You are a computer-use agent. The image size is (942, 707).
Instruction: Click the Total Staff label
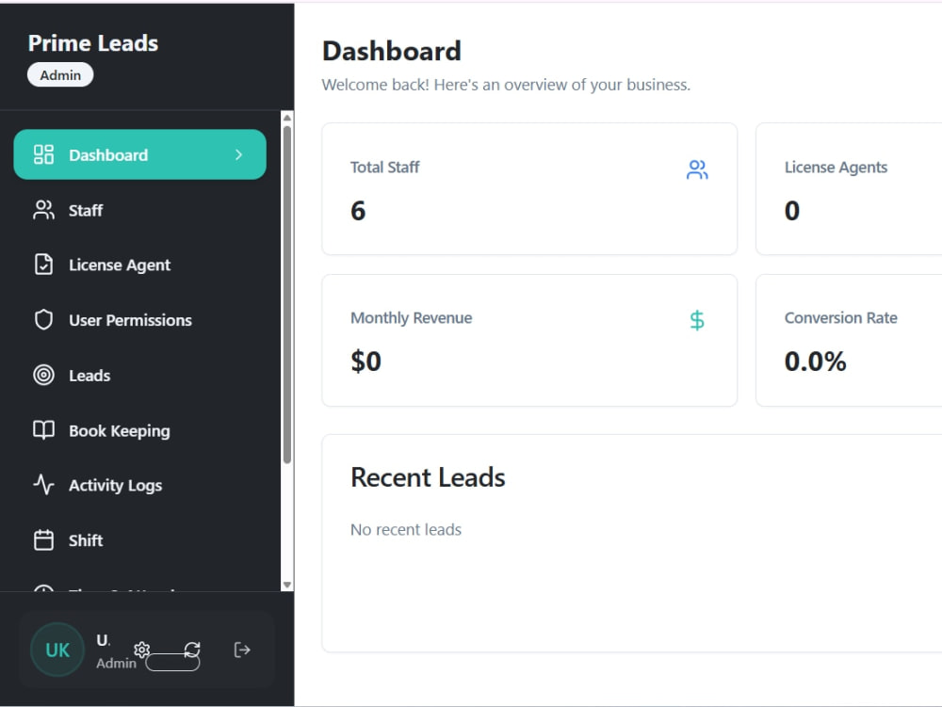pos(384,167)
